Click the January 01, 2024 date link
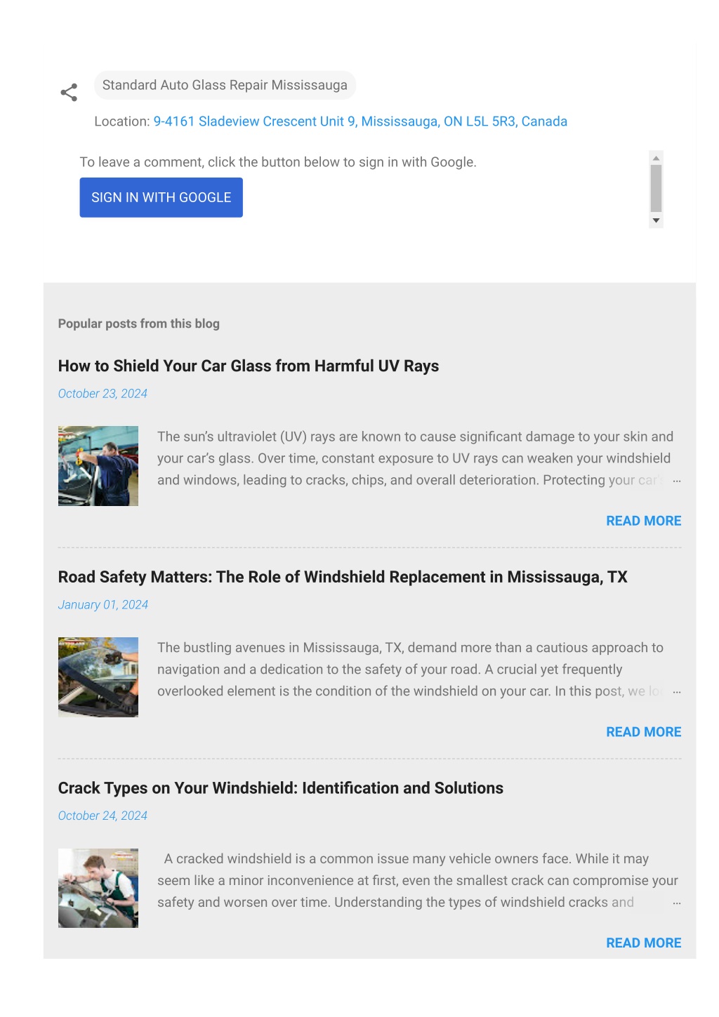The height and width of the screenshot is (1017, 719). (x=103, y=605)
